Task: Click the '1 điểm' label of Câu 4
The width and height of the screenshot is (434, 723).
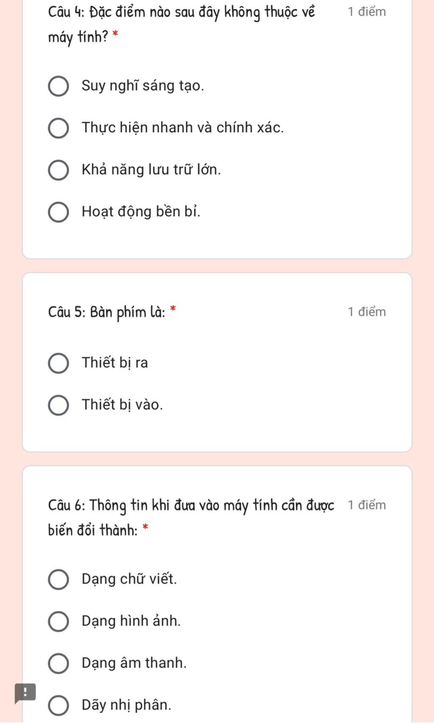Action: pyautogui.click(x=367, y=12)
